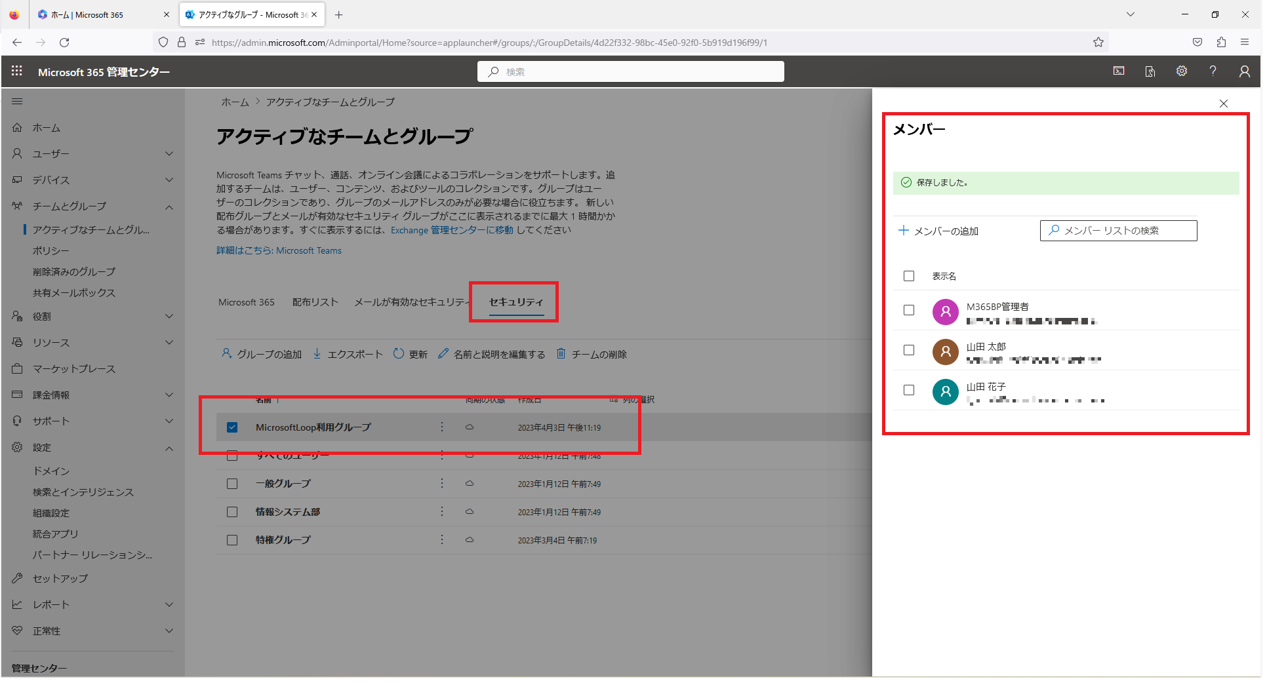Click チームの削除 button

(592, 354)
